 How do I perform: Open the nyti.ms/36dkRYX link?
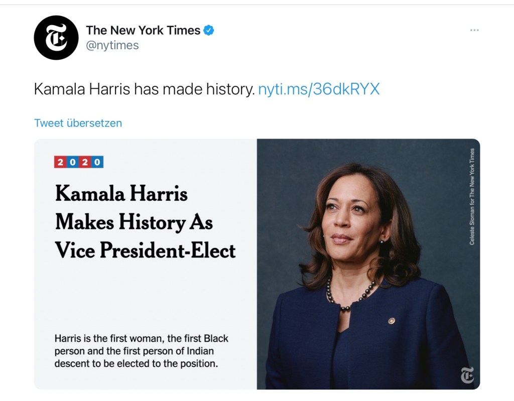318,89
